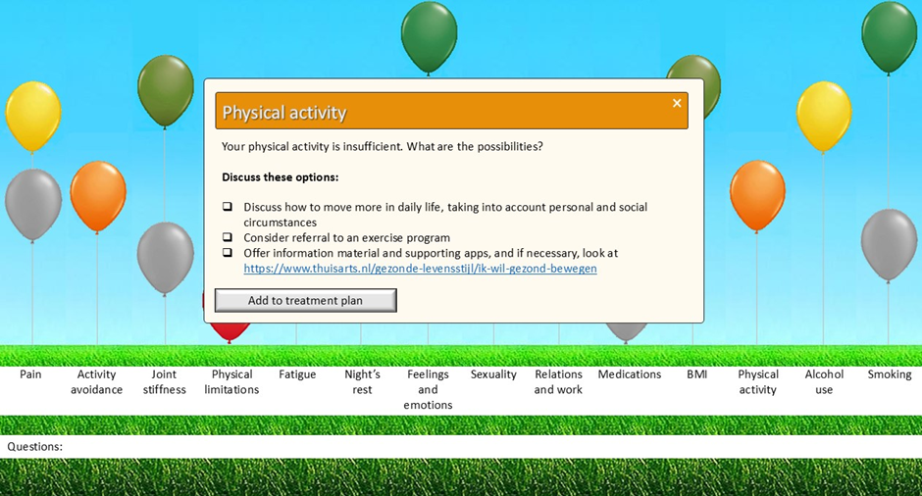The width and height of the screenshot is (922, 496).
Task: Click the yellow balloon above Pain
Action: 33,115
